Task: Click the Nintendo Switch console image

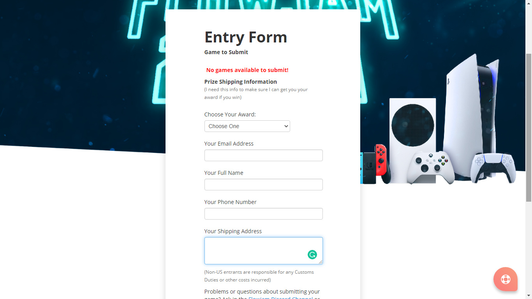Action: [375, 164]
